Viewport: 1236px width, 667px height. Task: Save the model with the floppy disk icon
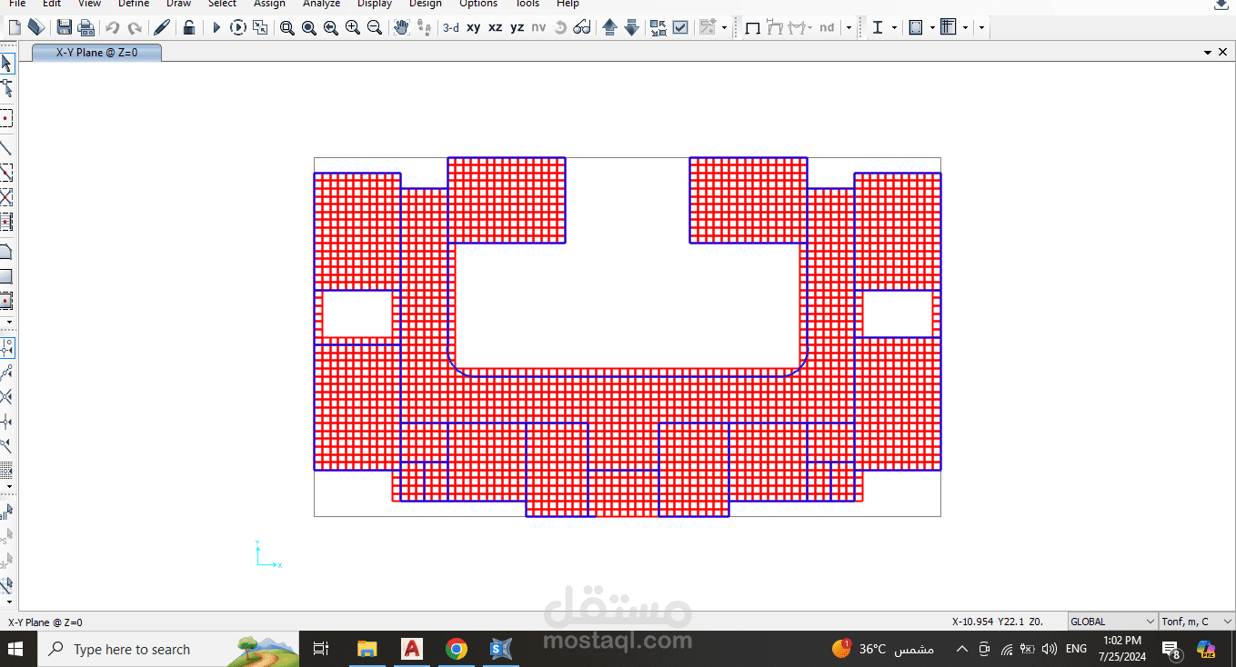(x=64, y=27)
